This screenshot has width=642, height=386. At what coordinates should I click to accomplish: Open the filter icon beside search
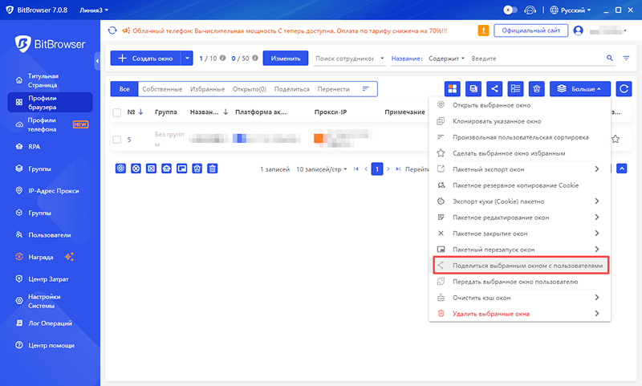pyautogui.click(x=626, y=59)
